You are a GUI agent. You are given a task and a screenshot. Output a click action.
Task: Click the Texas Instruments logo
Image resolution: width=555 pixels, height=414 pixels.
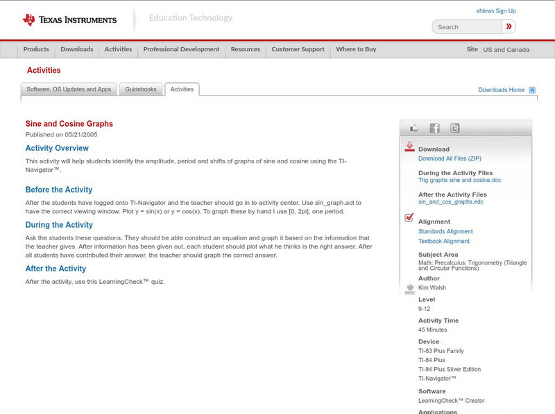pyautogui.click(x=70, y=20)
